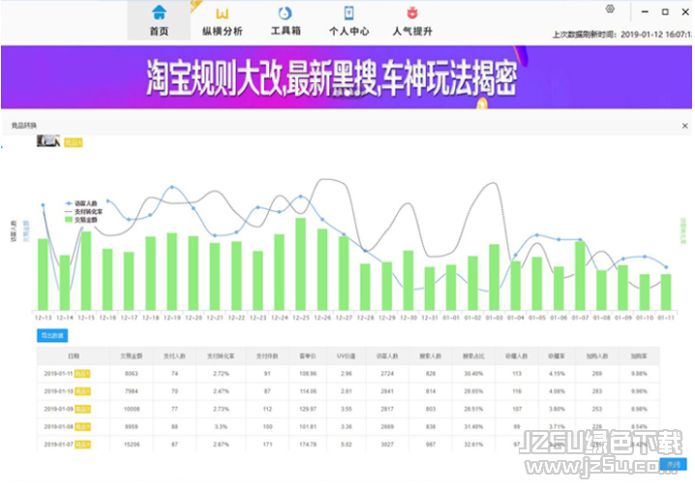Click the 搜索占比 column header
This screenshot has height=492, width=695.
473,356
